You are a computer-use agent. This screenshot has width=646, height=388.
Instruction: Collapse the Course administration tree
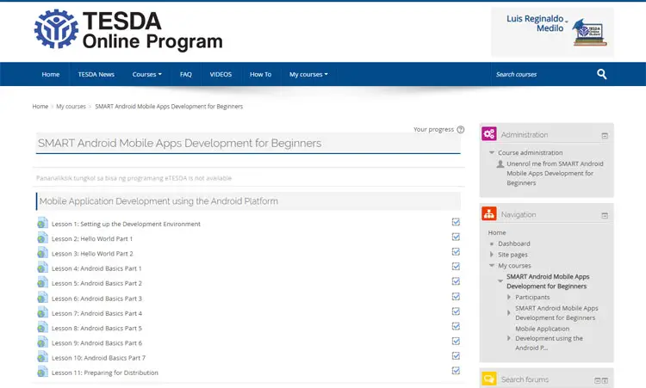pos(492,152)
